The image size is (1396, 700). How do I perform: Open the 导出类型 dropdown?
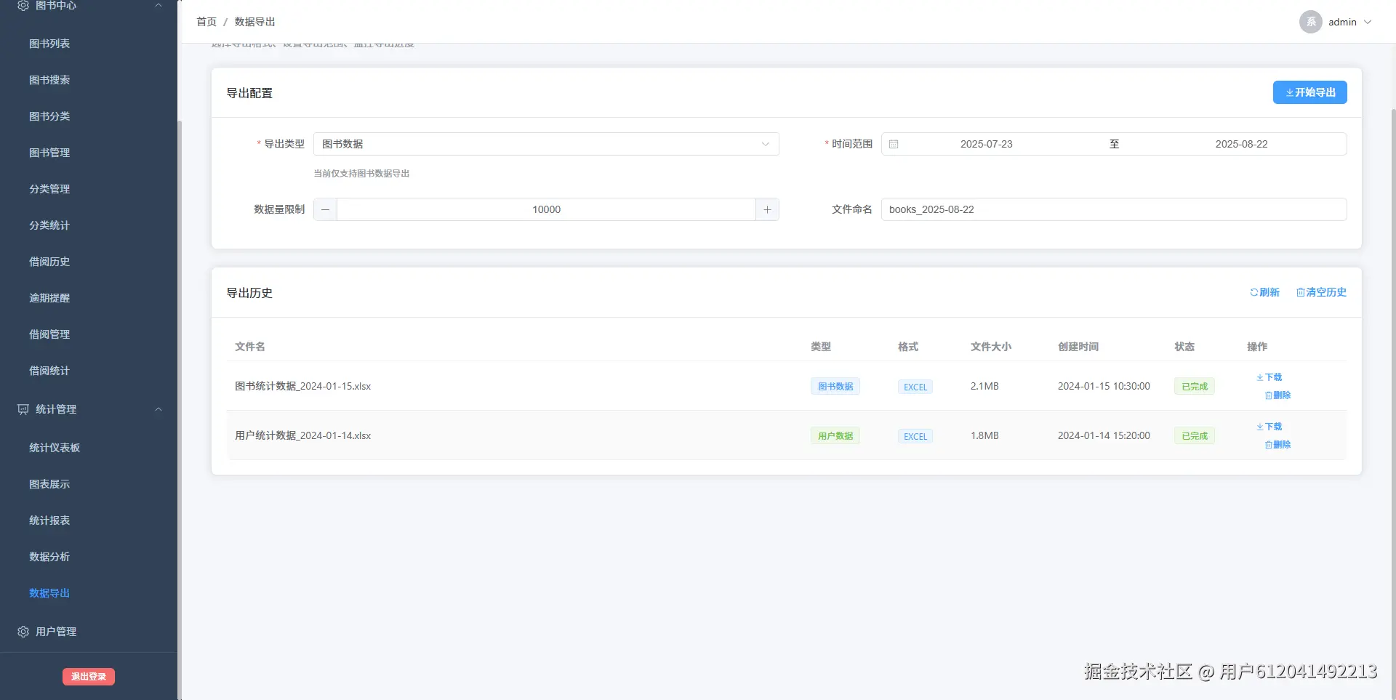tap(546, 144)
